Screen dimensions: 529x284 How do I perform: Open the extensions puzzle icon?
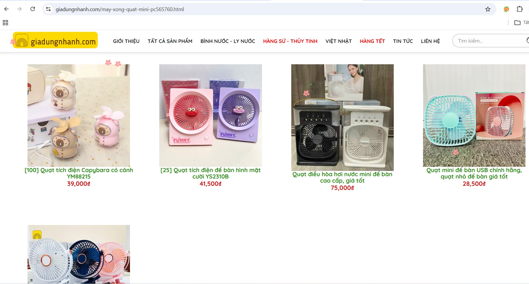pyautogui.click(x=520, y=9)
